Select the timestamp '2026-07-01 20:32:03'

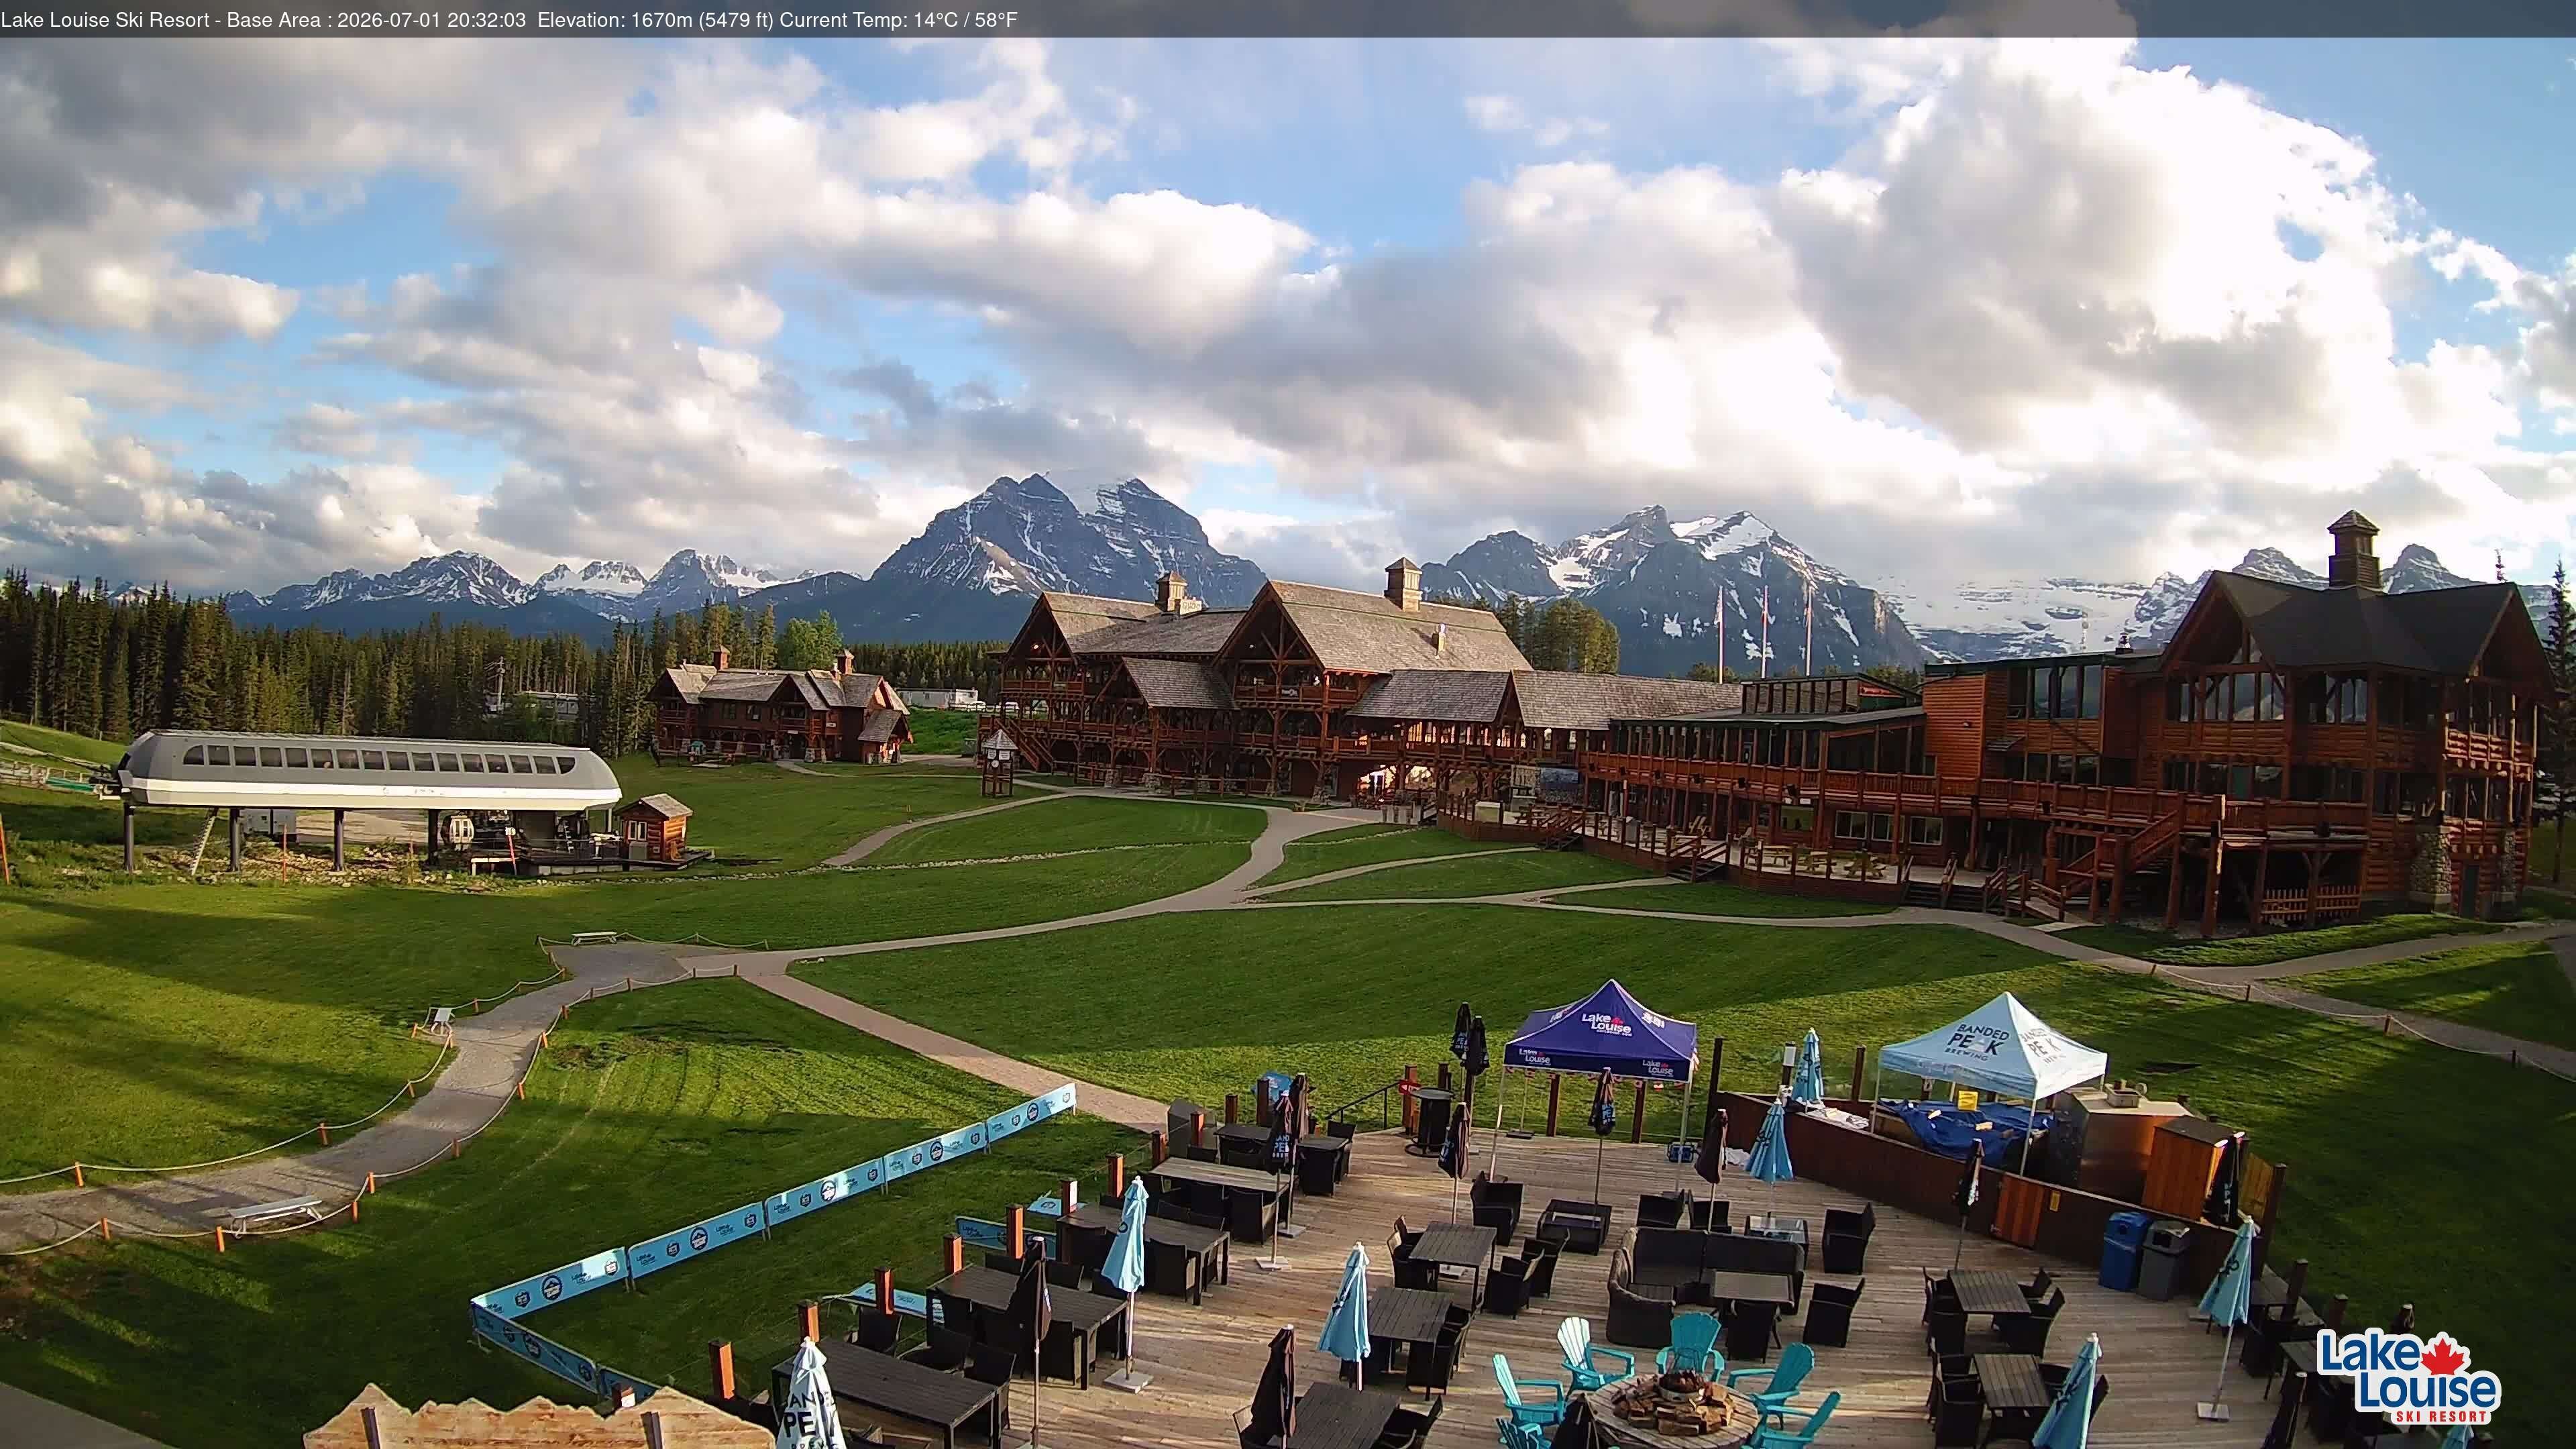(431, 20)
